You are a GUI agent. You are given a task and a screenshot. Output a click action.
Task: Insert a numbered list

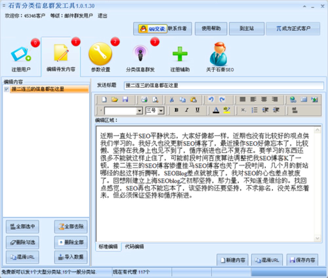[255, 110]
